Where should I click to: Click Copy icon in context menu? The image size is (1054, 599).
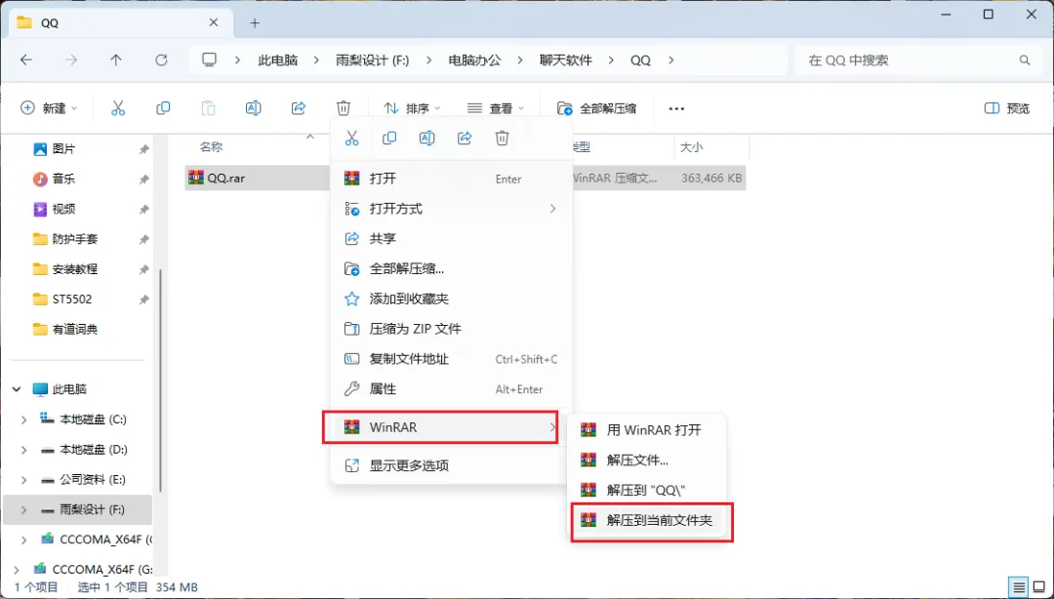pos(389,138)
